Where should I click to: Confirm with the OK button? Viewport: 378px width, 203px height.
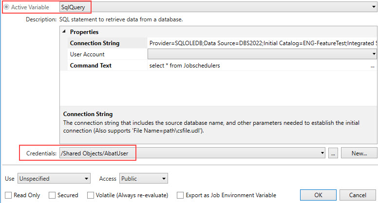tap(318, 195)
